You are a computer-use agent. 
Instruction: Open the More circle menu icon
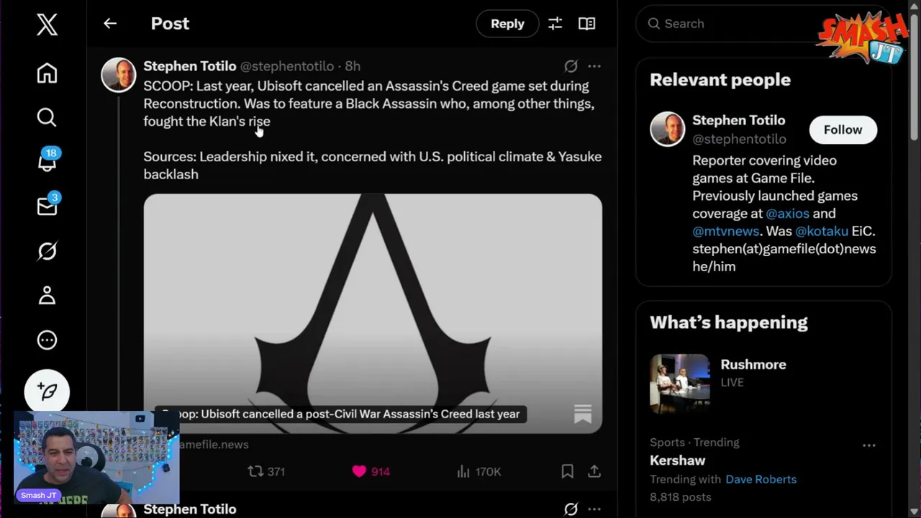47,340
